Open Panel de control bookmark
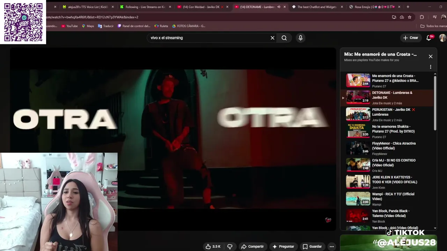The height and width of the screenshot is (251, 447). coord(134,26)
